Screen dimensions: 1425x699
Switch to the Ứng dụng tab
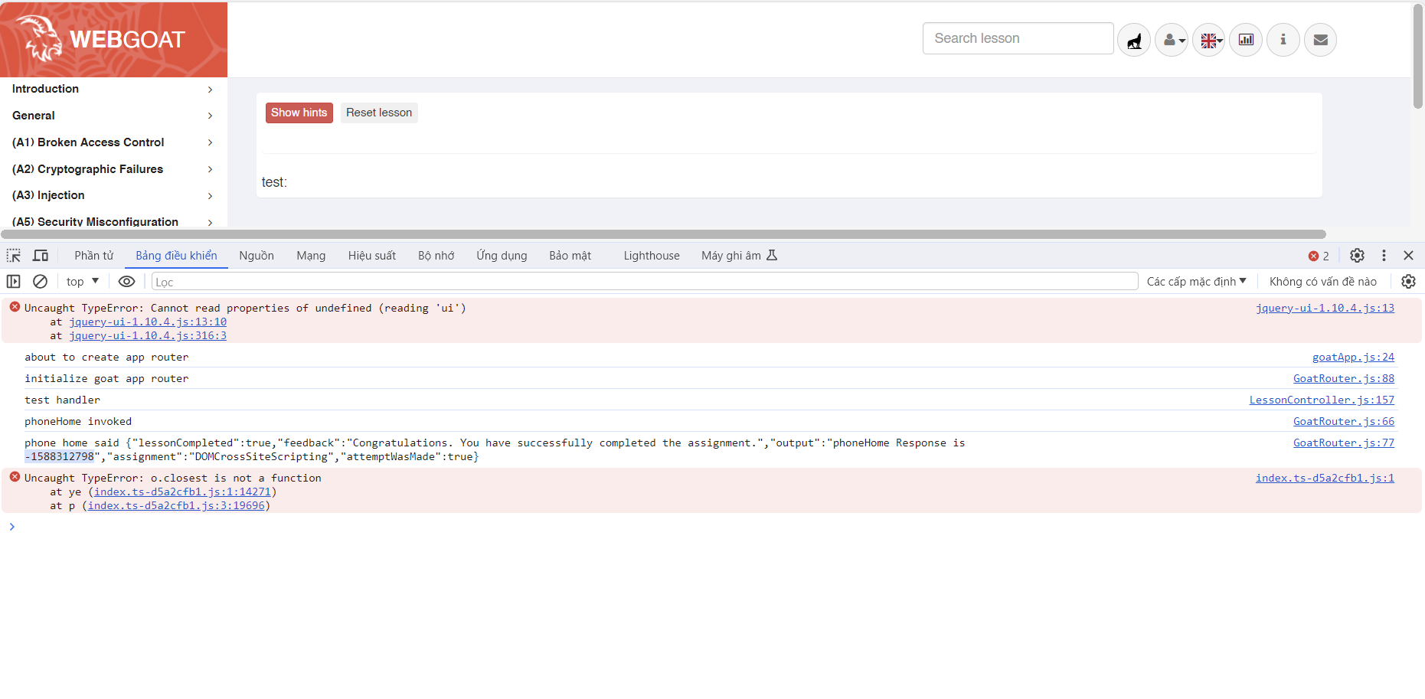click(502, 256)
